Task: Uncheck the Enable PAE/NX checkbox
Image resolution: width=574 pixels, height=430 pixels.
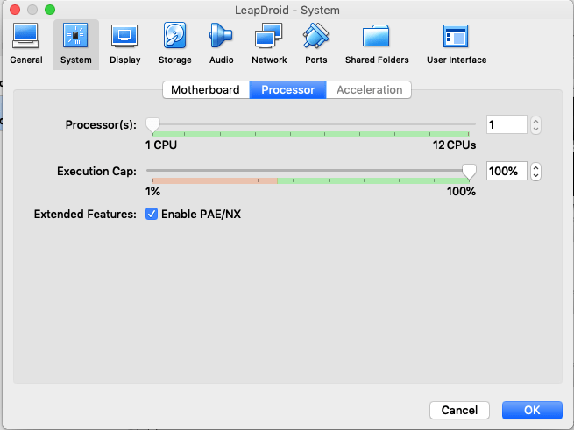Action: [152, 214]
